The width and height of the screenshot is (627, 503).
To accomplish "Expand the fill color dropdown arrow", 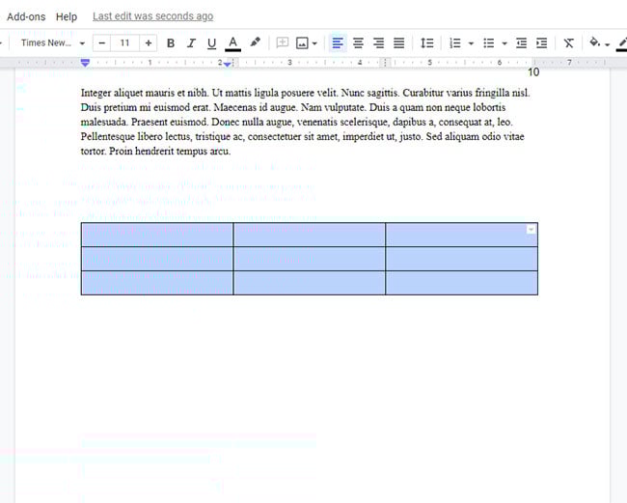I will point(607,44).
